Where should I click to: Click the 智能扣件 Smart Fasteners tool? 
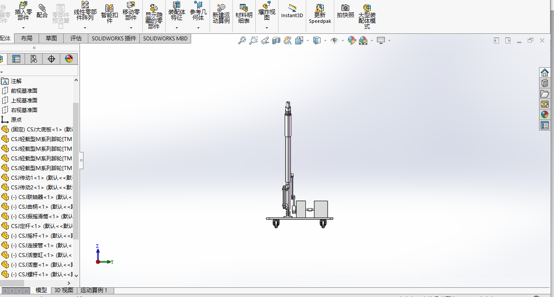tap(109, 13)
